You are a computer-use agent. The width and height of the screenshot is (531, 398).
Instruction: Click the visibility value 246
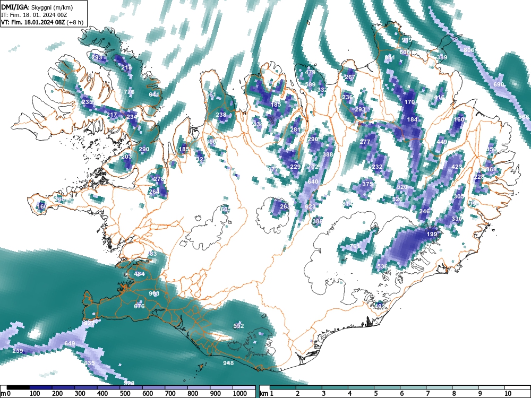coord(424,212)
